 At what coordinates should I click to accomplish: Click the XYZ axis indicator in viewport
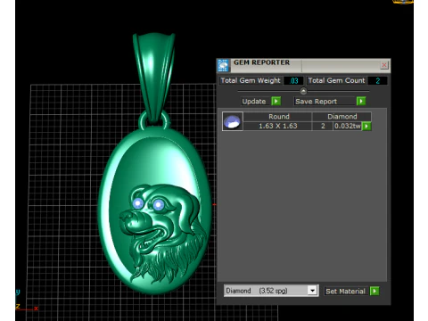coord(26,300)
